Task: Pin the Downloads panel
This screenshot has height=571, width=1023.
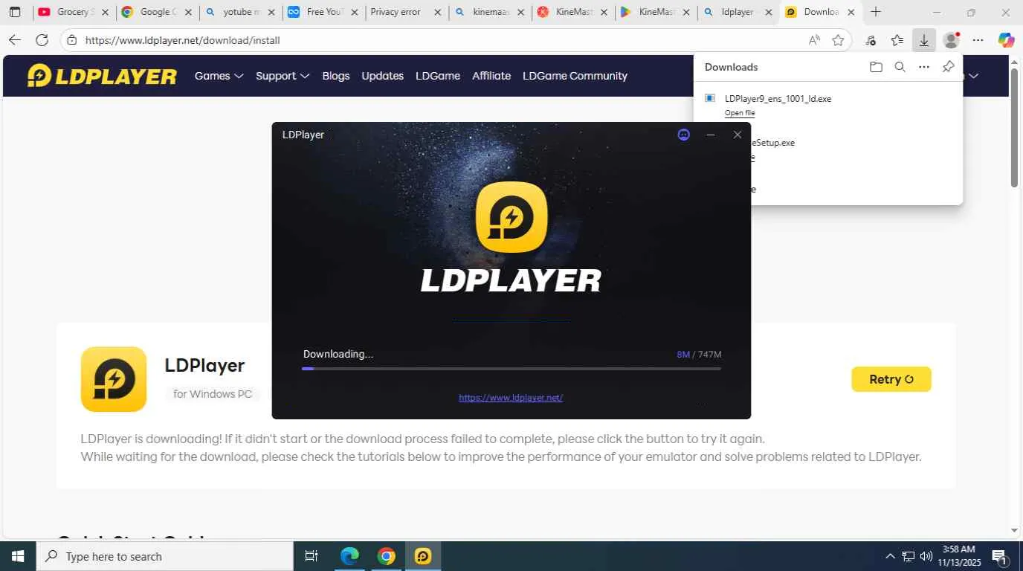Action: point(948,67)
